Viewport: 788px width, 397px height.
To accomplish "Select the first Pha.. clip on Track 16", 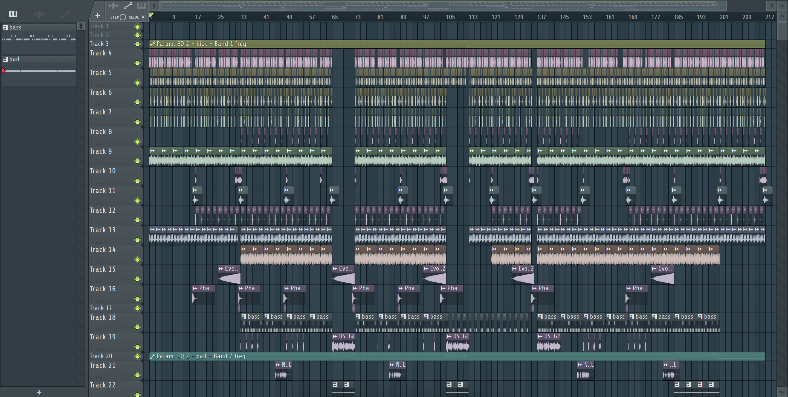I will pos(203,294).
